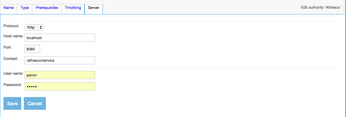Screen dimensions: 346x117
Task: Click the Port field showing 8080
Action: click(32, 49)
